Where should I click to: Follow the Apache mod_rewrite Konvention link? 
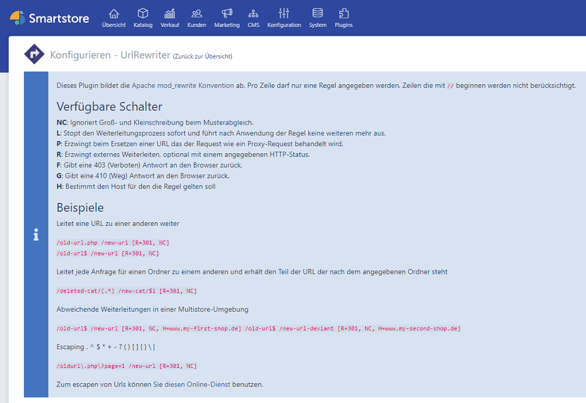coord(182,85)
